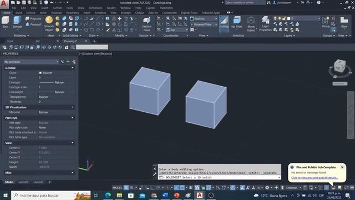Open the Windows Start menu
The image size is (355, 200).
pyautogui.click(x=5, y=195)
